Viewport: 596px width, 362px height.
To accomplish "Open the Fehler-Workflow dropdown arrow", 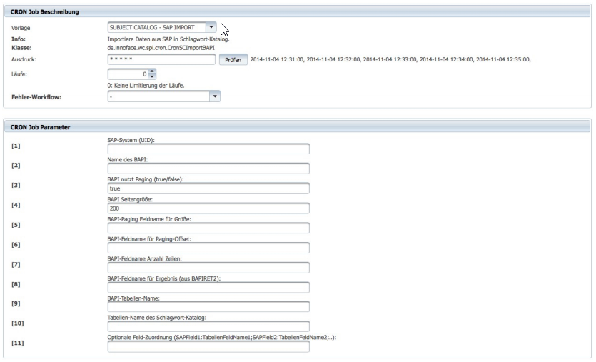I will click(x=215, y=96).
